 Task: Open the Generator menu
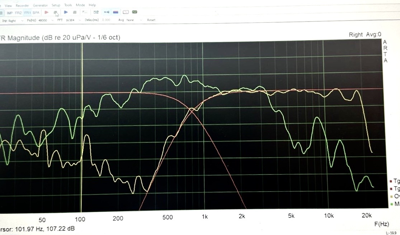tap(40, 5)
